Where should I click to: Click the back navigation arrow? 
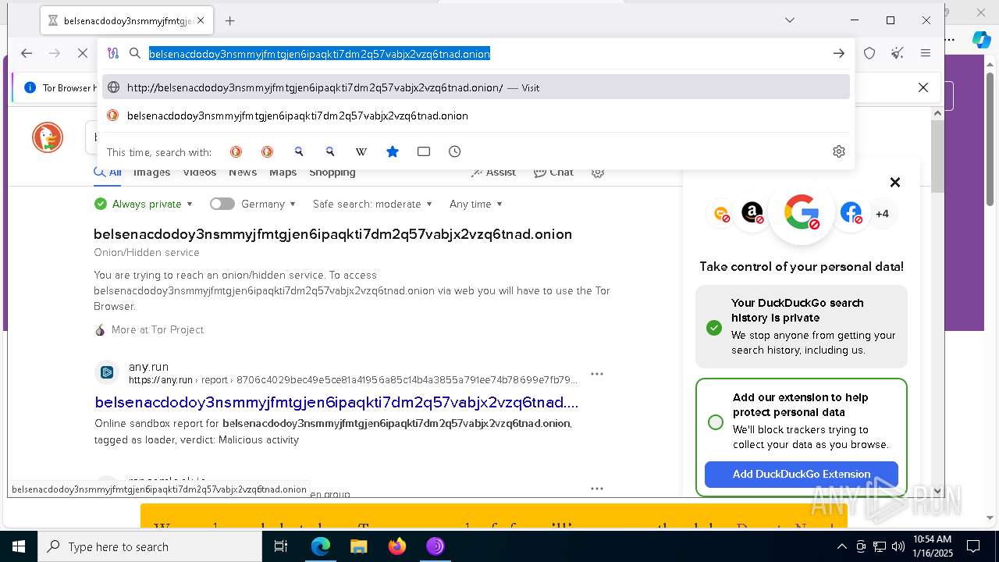coord(27,53)
